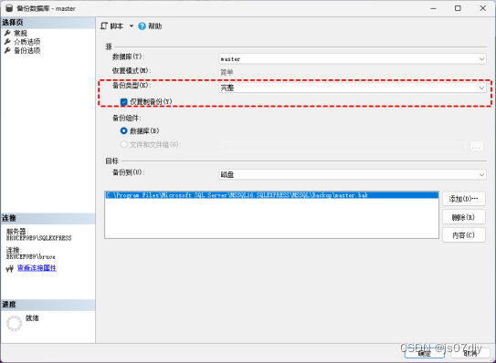Viewport: 496px width, 363px height.
Task: Click the progress spinner icon
Action: tap(15, 323)
